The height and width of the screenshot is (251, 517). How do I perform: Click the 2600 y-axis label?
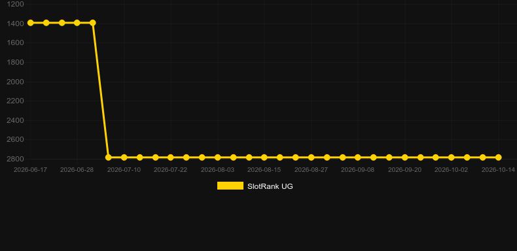15,139
